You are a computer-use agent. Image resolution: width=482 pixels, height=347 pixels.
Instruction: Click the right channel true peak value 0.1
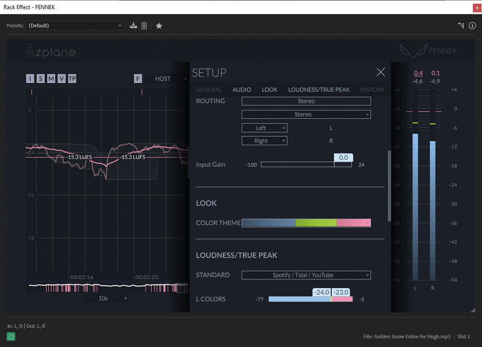point(435,73)
